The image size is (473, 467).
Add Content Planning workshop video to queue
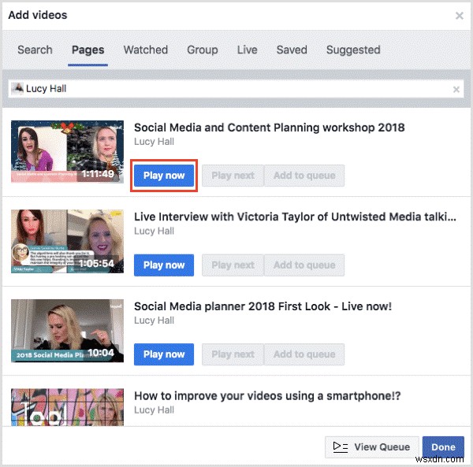coord(304,176)
